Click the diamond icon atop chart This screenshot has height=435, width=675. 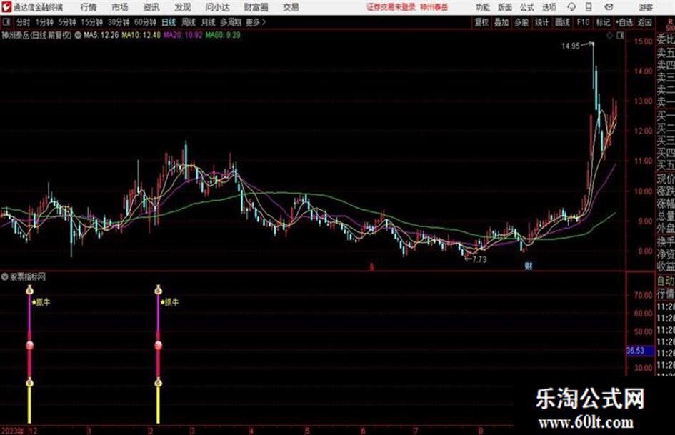(x=609, y=36)
